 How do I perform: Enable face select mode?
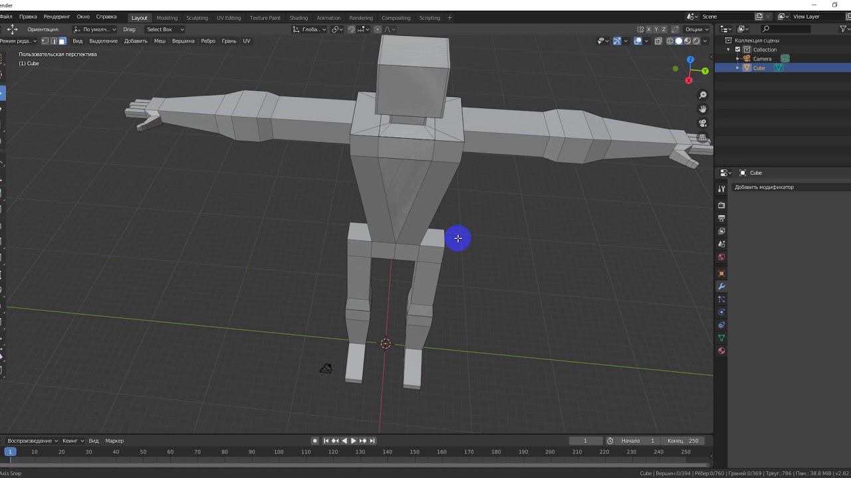pos(62,41)
